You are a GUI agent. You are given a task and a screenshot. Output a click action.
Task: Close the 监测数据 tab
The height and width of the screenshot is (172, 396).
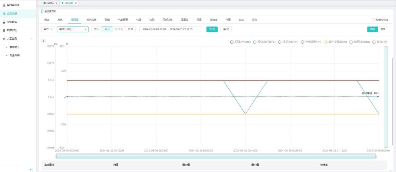(x=76, y=3)
